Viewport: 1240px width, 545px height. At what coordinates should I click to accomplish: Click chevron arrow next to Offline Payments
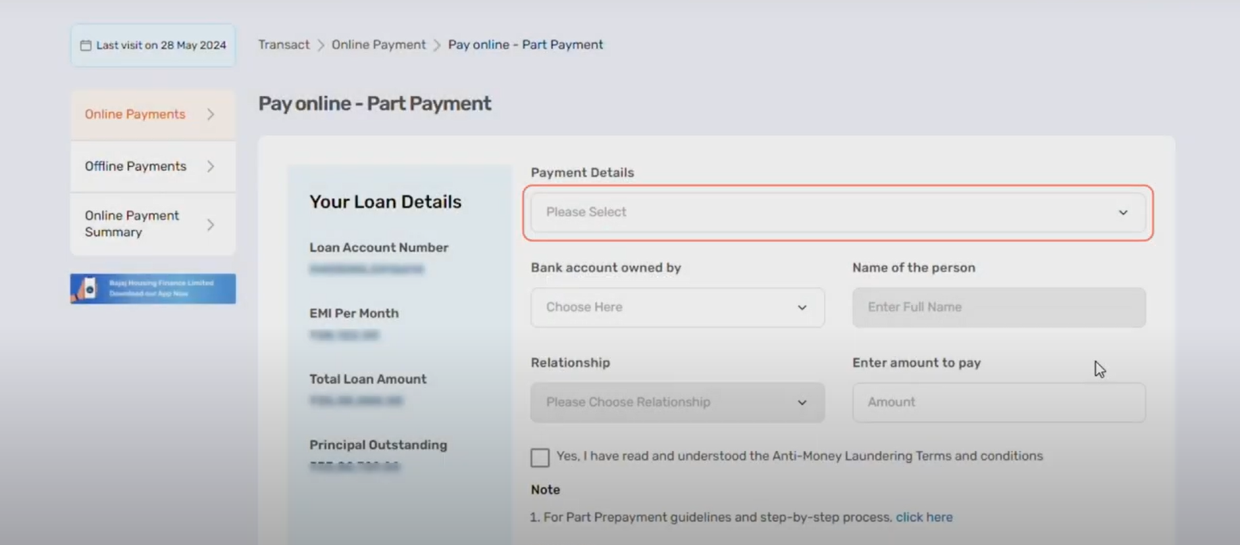(211, 166)
